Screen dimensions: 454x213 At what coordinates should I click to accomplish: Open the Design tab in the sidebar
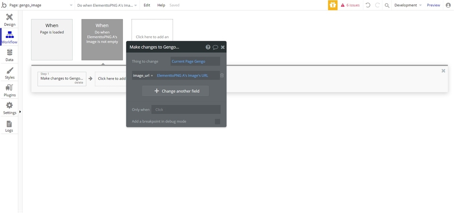(9, 20)
